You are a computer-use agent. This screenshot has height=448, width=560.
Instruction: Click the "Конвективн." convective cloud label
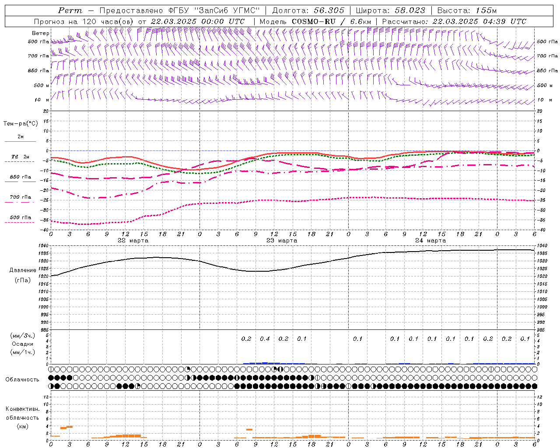[22, 409]
